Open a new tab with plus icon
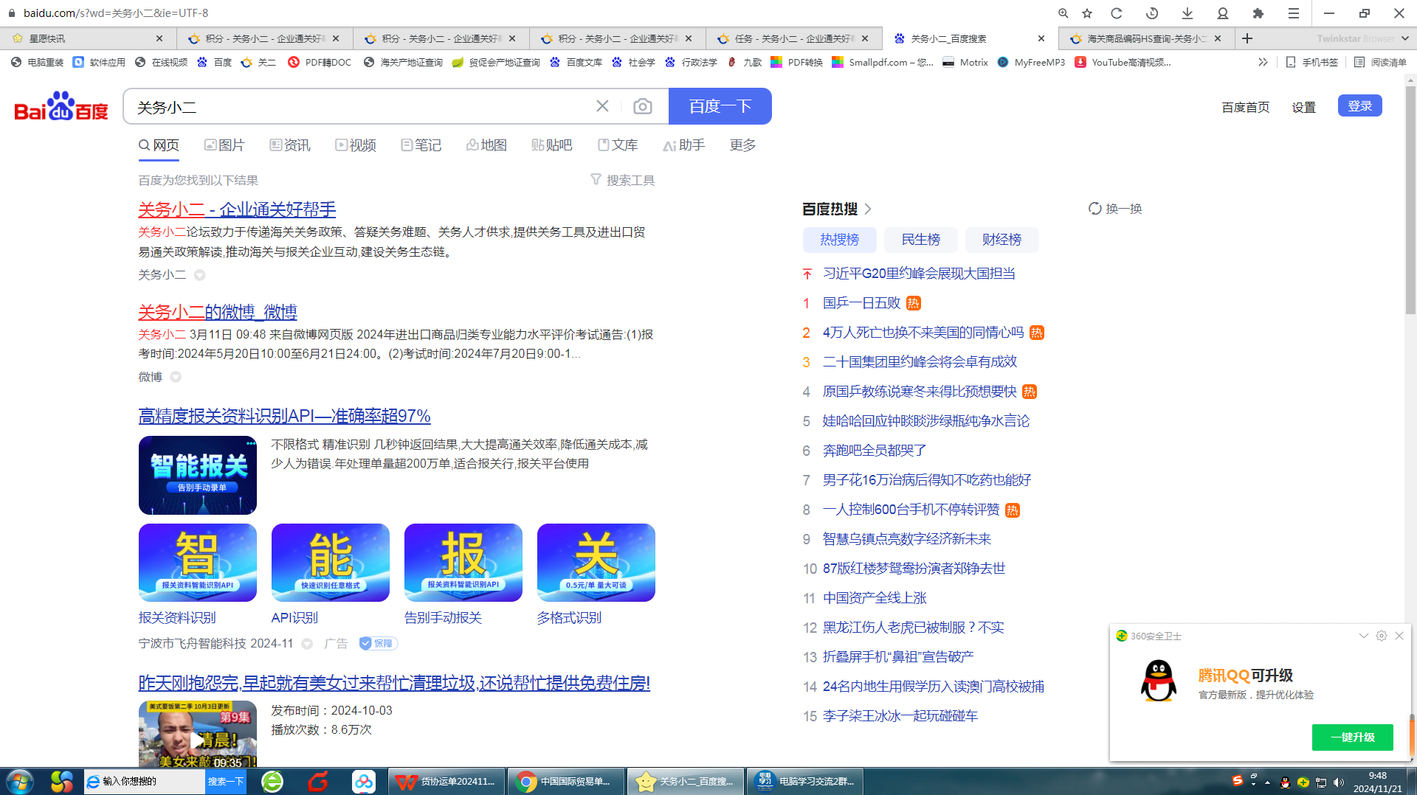This screenshot has width=1417, height=795. (1247, 38)
